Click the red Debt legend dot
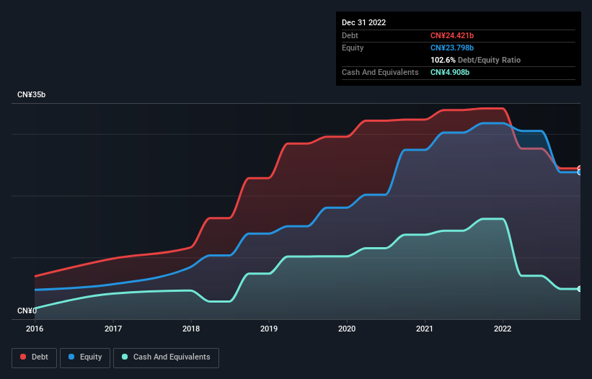 (x=23, y=357)
